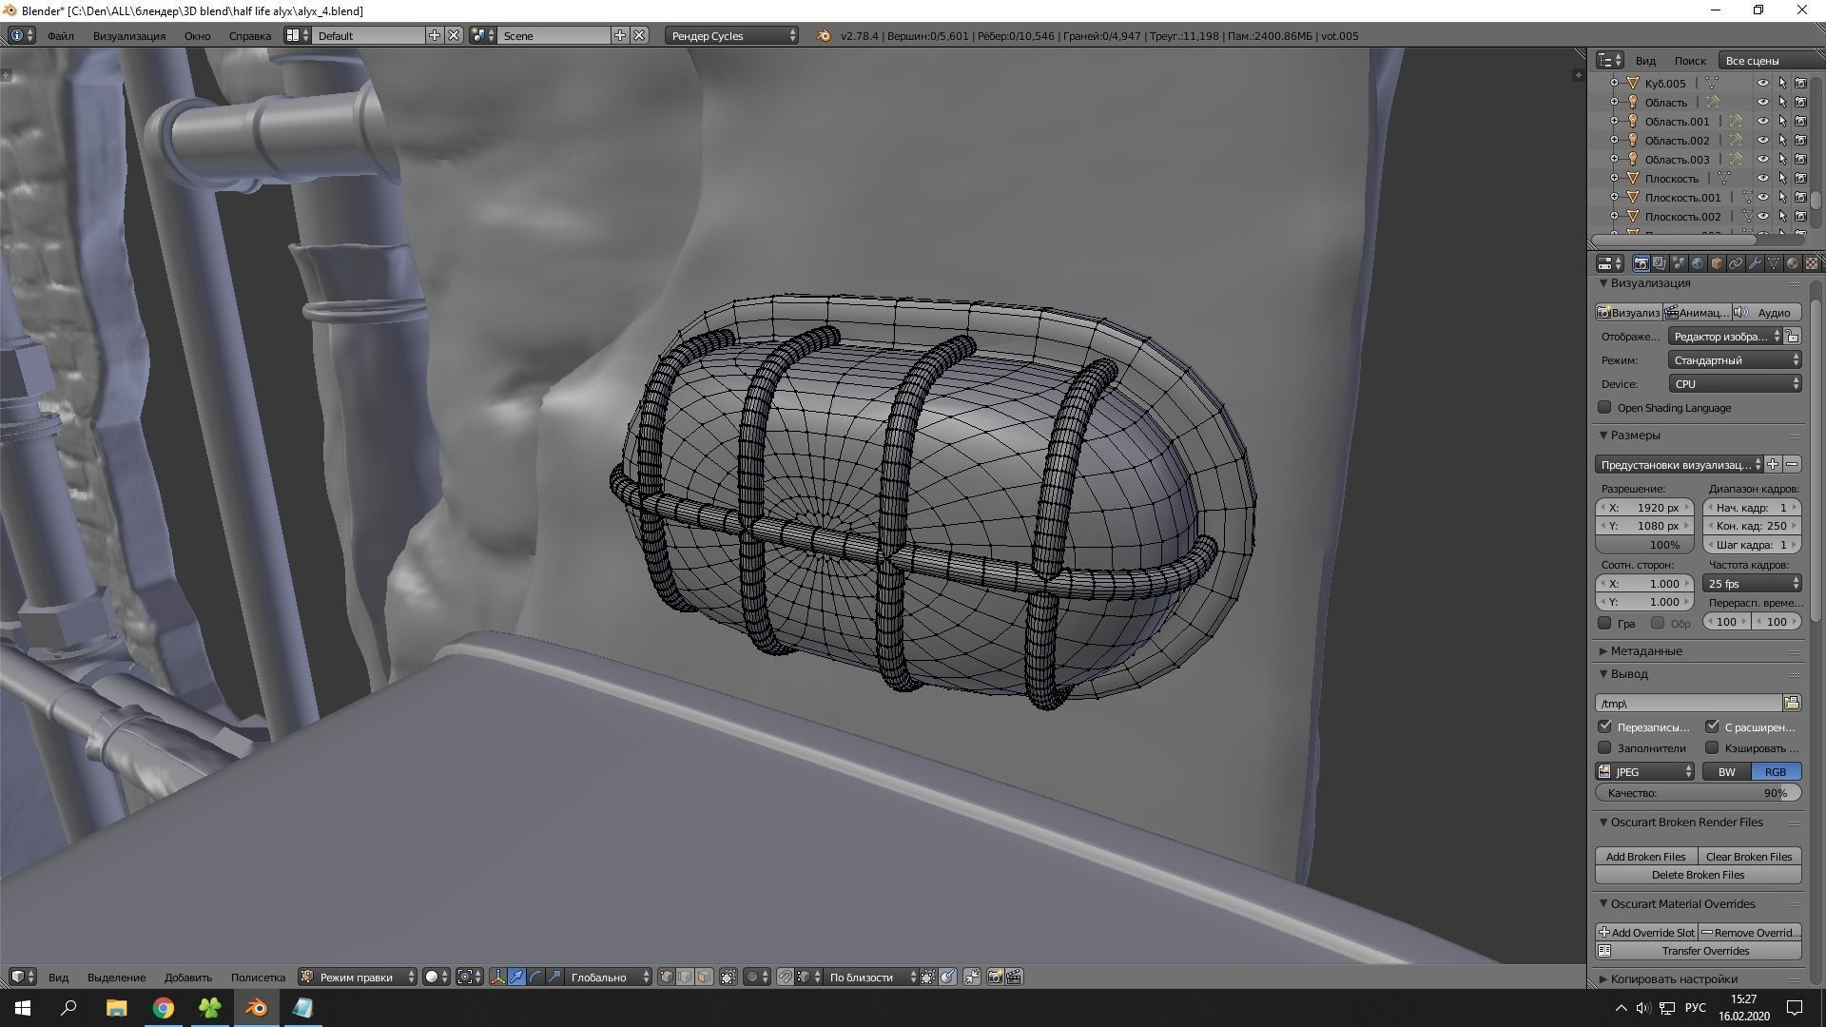Toggle proportional editing mode button
Screen dimensions: 1826x1027
[x=757, y=977]
